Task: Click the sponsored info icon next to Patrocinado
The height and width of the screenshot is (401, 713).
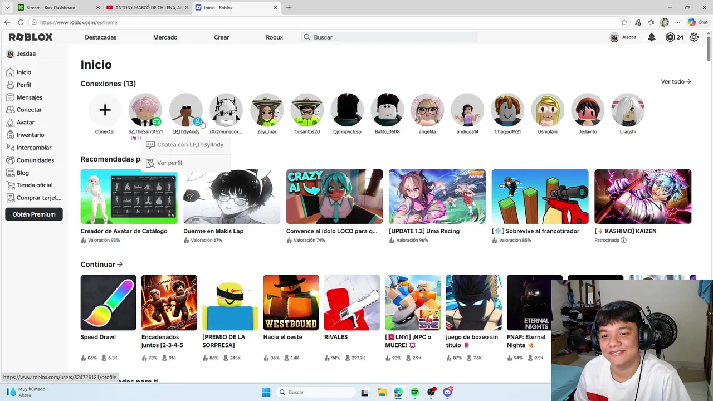Action: 623,241
